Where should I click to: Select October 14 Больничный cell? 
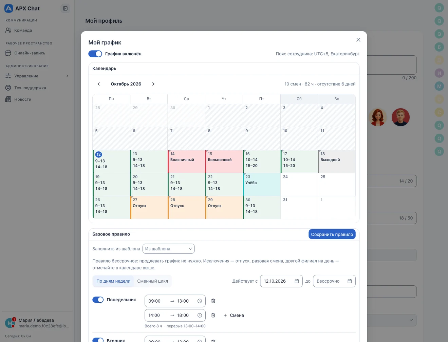pyautogui.click(x=186, y=161)
